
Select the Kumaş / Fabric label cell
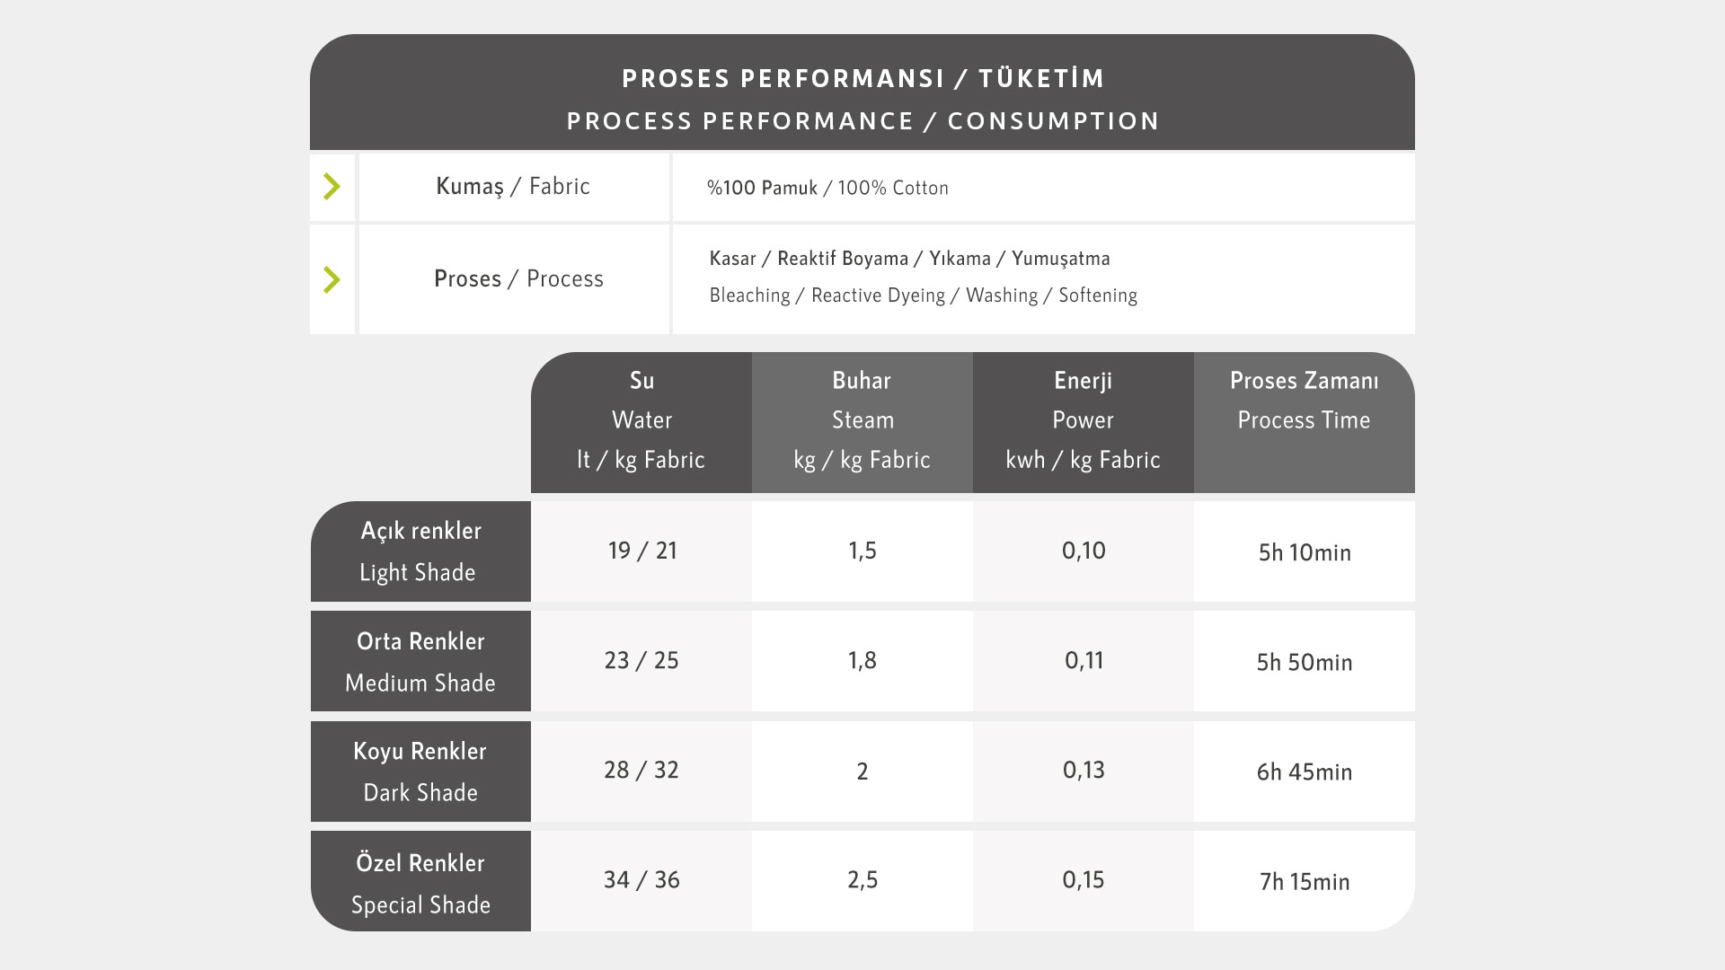point(513,187)
